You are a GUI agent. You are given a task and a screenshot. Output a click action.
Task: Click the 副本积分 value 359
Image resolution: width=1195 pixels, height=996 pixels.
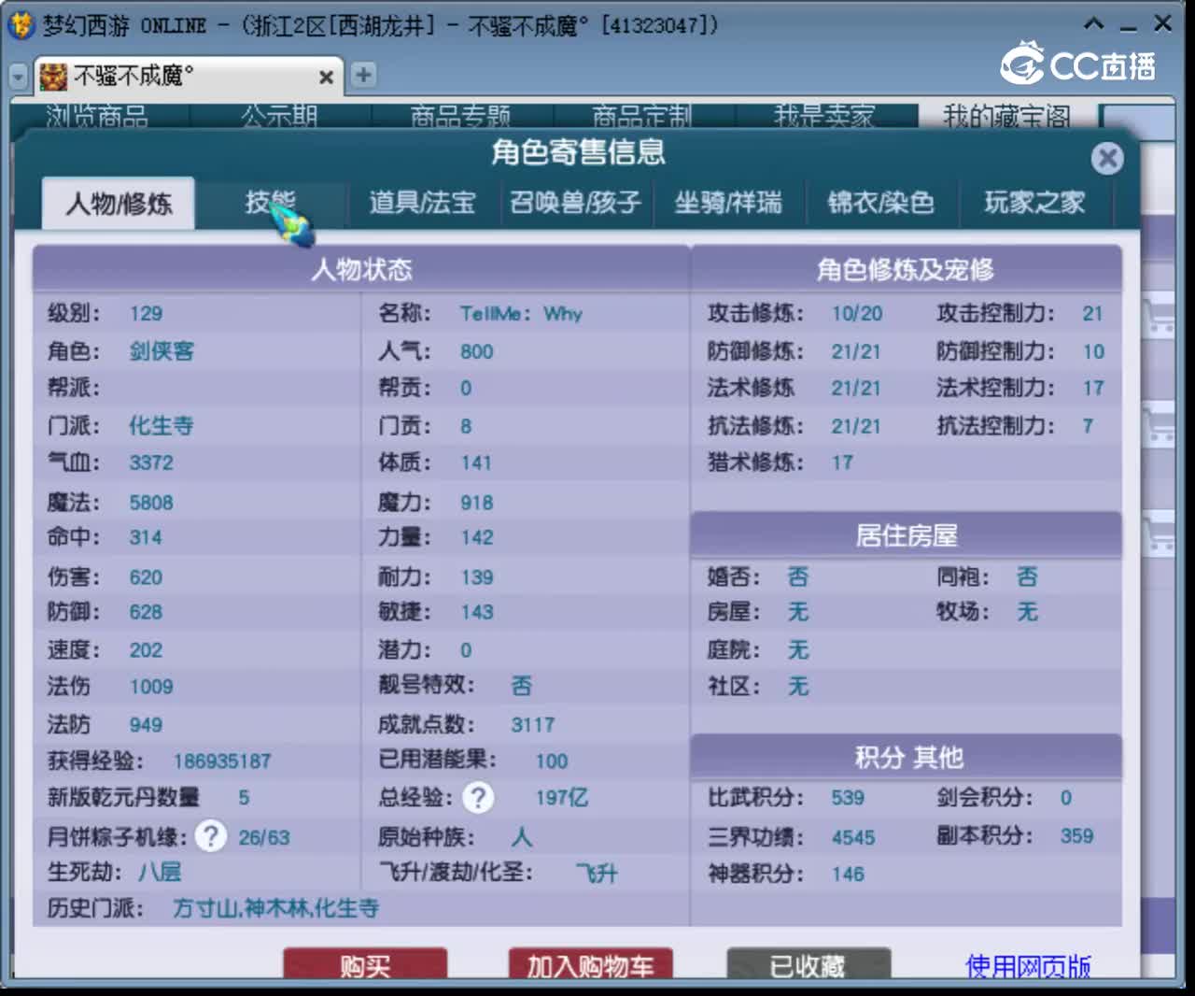(1076, 836)
